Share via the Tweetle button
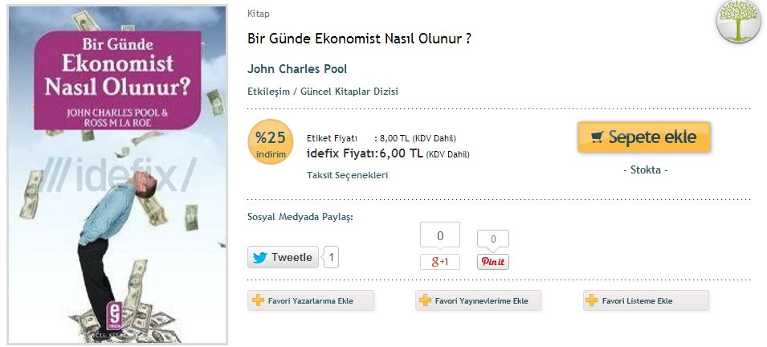This screenshot has height=347, width=767. [x=283, y=257]
